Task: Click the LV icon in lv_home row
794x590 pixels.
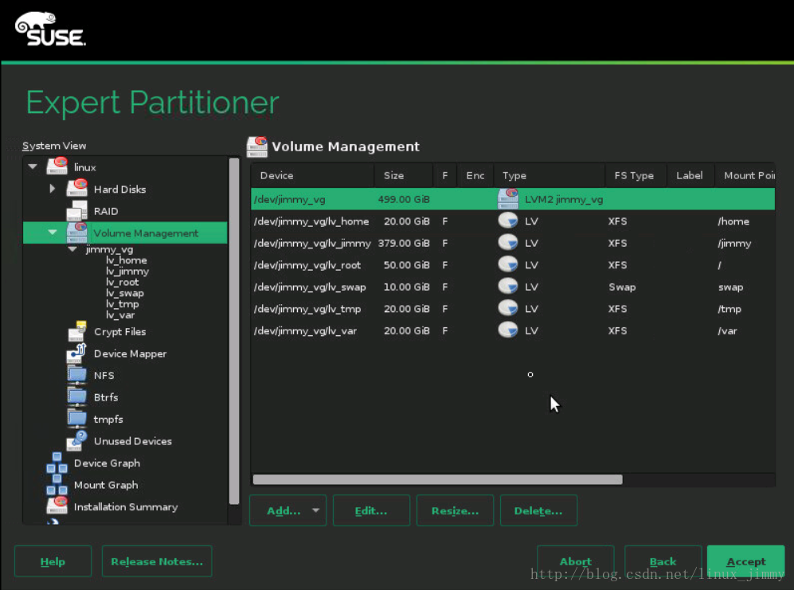Action: click(508, 221)
